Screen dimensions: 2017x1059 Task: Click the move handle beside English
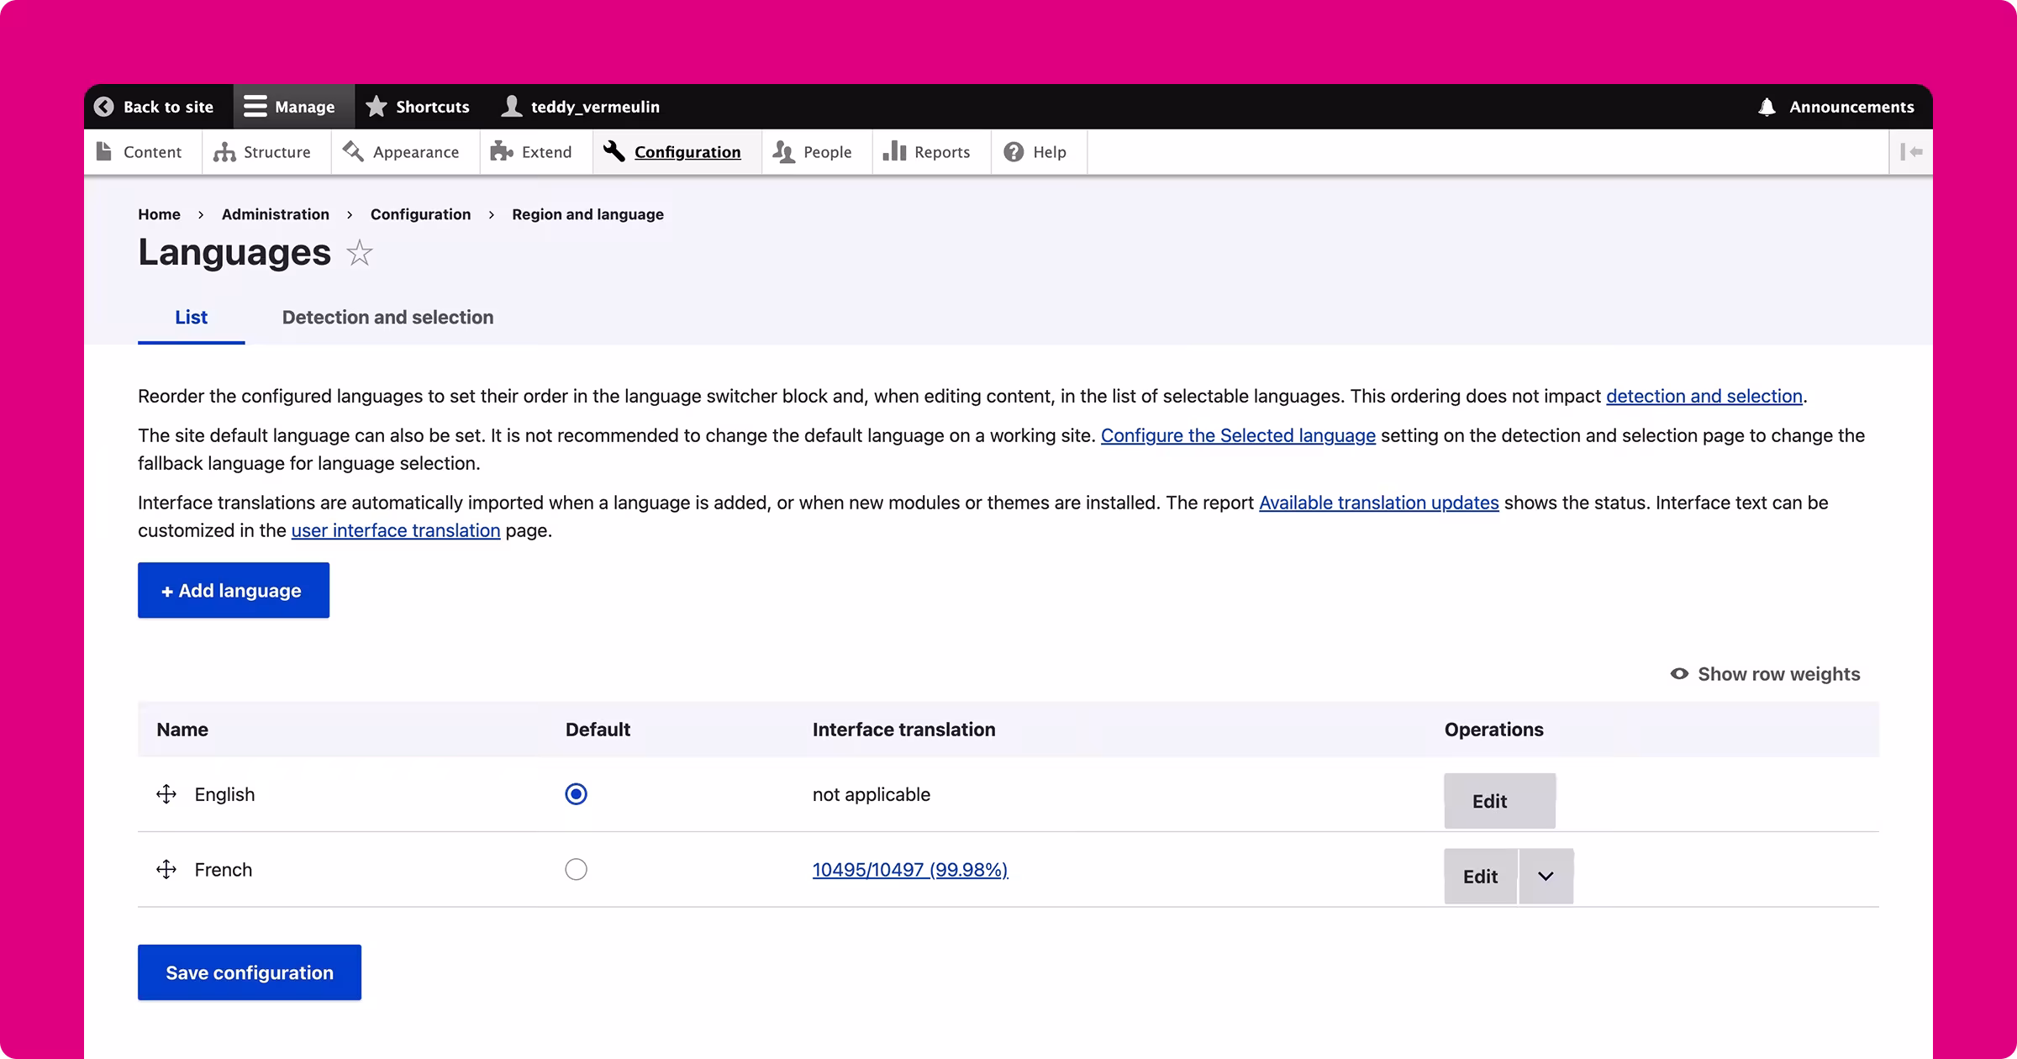point(166,793)
